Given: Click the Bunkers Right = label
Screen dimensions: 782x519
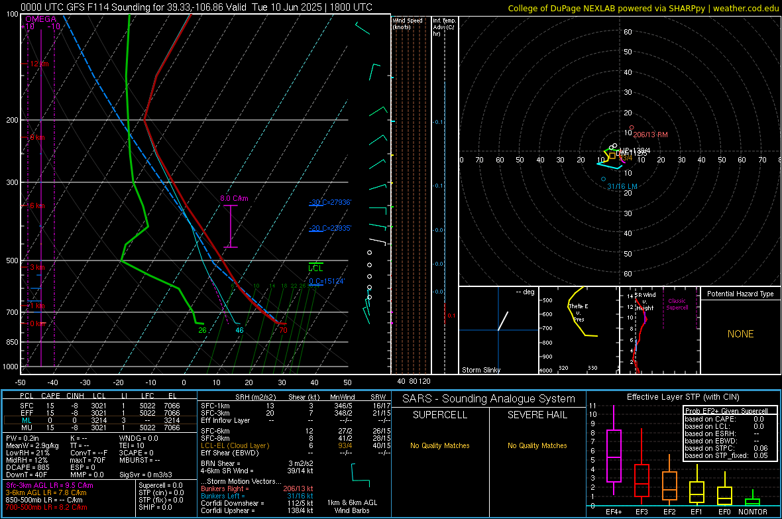Looking at the screenshot, I should pyautogui.click(x=225, y=489).
